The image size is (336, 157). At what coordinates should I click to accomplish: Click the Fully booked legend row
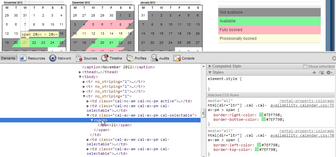269,30
